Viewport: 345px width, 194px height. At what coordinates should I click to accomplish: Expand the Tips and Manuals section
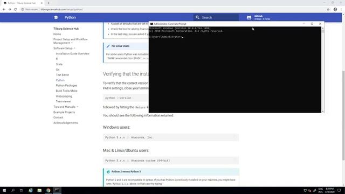coord(66,107)
